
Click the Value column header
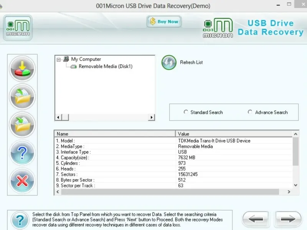coord(234,134)
